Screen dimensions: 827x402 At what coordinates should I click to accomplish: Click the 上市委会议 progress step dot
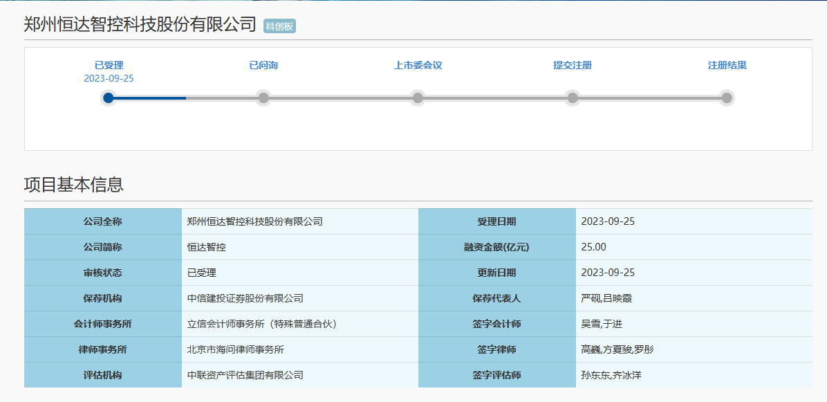click(x=418, y=98)
